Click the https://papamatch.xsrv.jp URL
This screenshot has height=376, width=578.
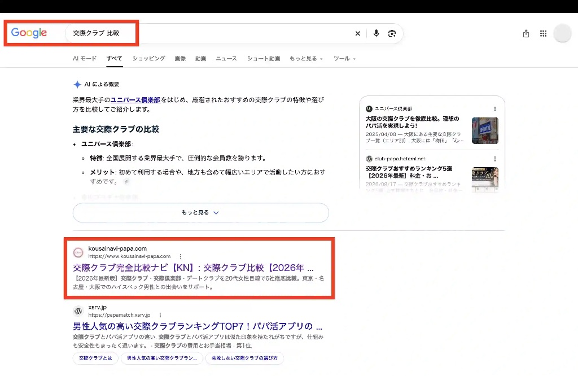point(120,315)
